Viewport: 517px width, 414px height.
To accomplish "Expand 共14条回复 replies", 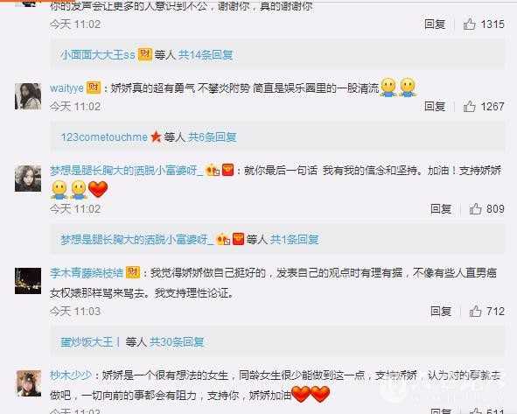I will (x=206, y=55).
